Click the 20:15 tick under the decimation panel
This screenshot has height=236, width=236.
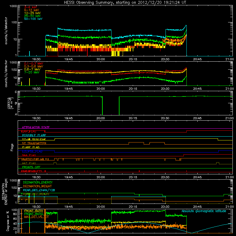(133, 207)
